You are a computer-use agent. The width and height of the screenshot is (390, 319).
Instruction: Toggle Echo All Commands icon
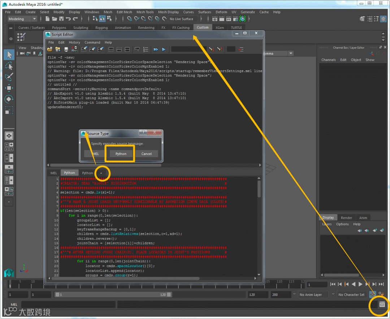point(137,49)
